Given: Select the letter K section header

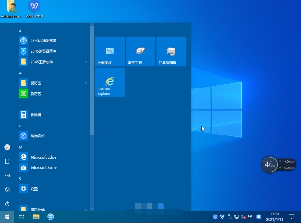Looking at the screenshot, I should (x=20, y=126).
